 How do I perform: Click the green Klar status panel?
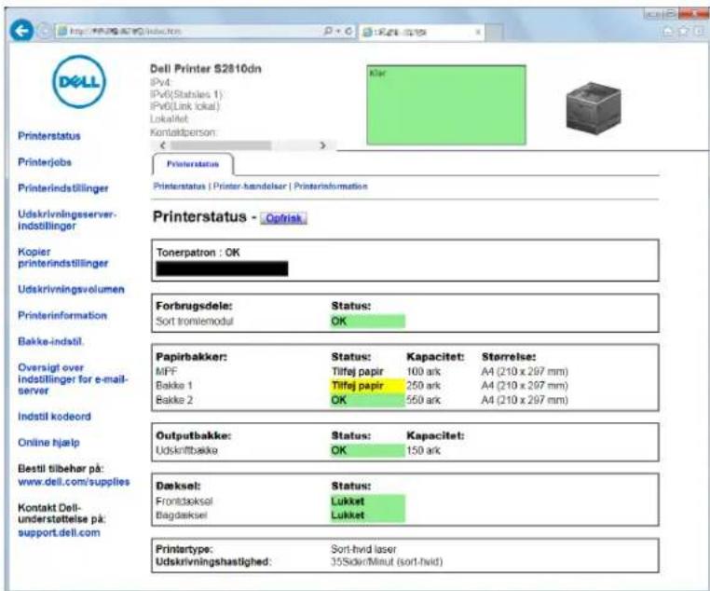pyautogui.click(x=446, y=105)
